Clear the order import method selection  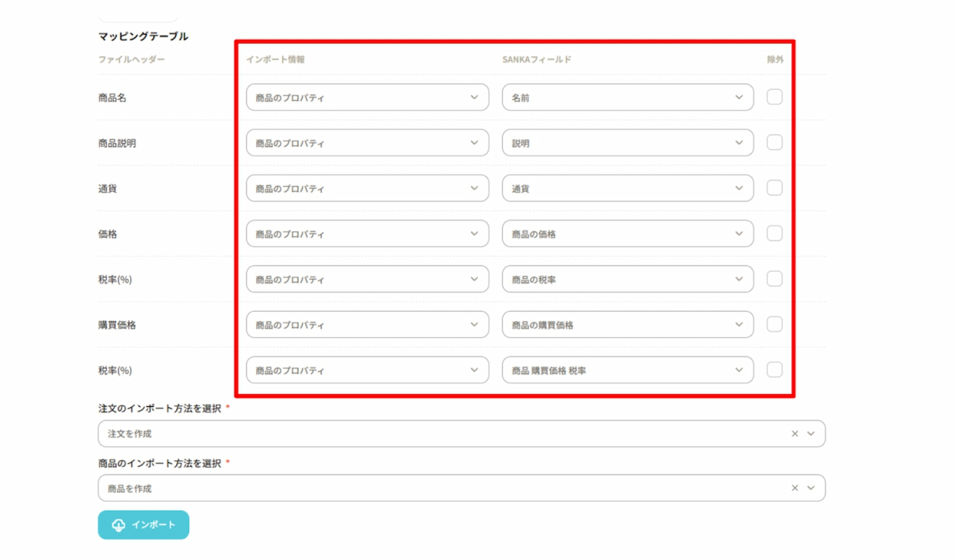point(795,434)
